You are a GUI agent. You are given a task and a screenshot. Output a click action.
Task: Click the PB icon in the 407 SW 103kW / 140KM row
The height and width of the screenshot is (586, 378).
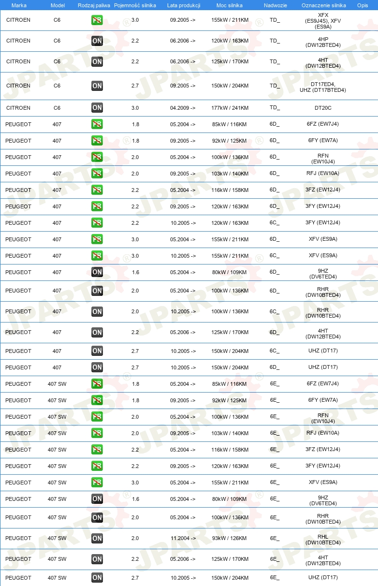pos(97,433)
